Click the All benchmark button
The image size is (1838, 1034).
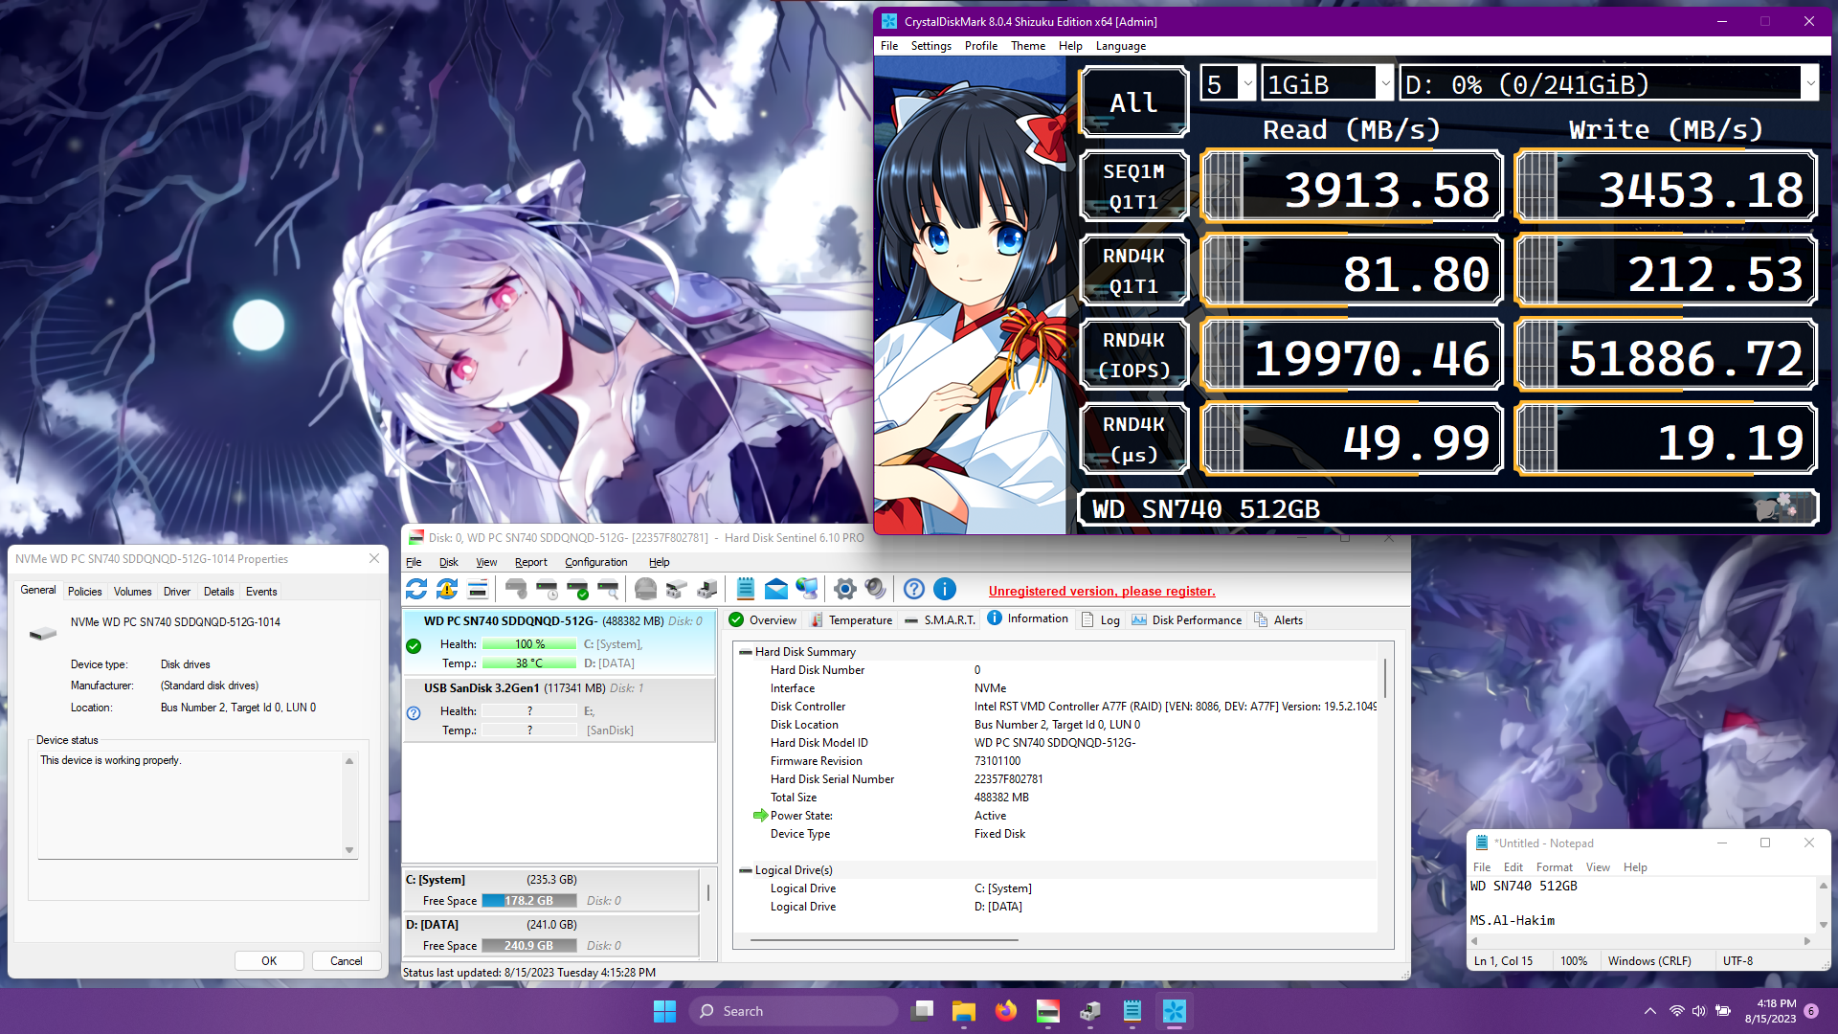coord(1133,101)
